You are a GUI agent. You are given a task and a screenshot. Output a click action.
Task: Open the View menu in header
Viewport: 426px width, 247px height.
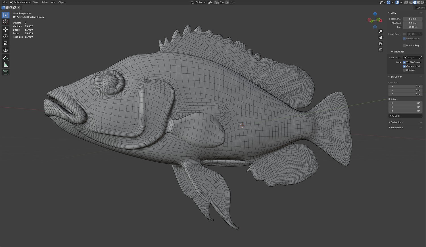tap(36, 2)
